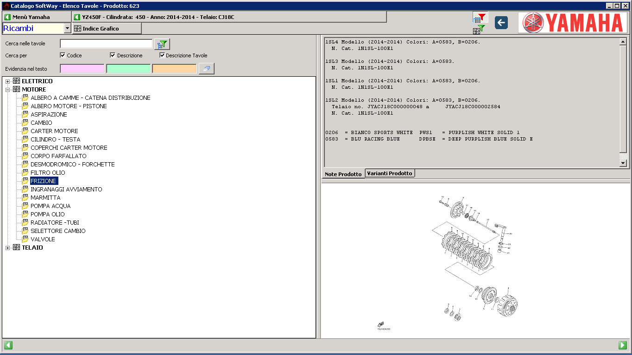The width and height of the screenshot is (632, 355).
Task: Select COPERCHI CARTER MOTORE table
Action: point(69,147)
